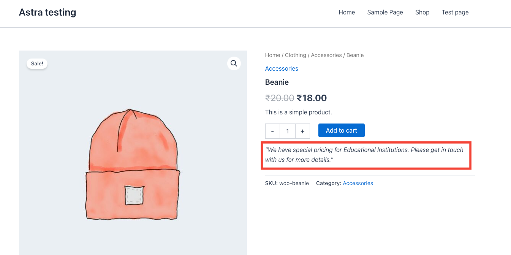511x255 pixels.
Task: Go to the Shop menu item
Action: (x=422, y=13)
